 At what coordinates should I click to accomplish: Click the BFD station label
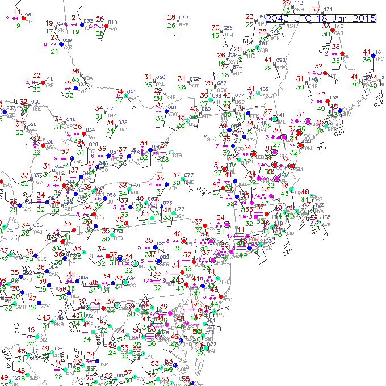118,238
